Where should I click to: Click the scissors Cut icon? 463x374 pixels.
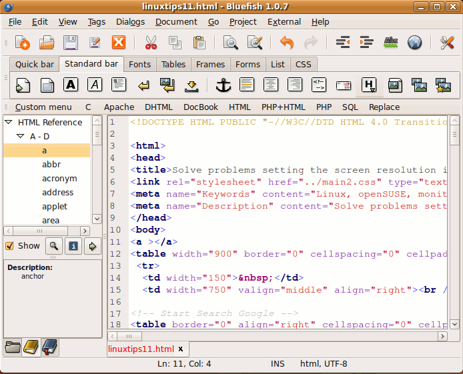pyautogui.click(x=149, y=43)
